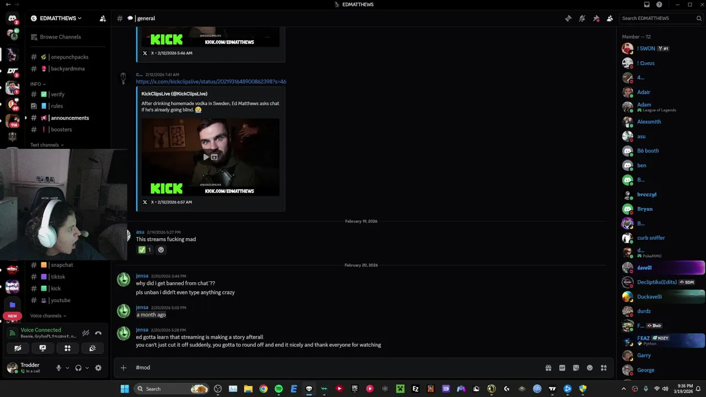This screenshot has height=397, width=706.
Task: Add reaction to asu's message
Action: pos(161,250)
